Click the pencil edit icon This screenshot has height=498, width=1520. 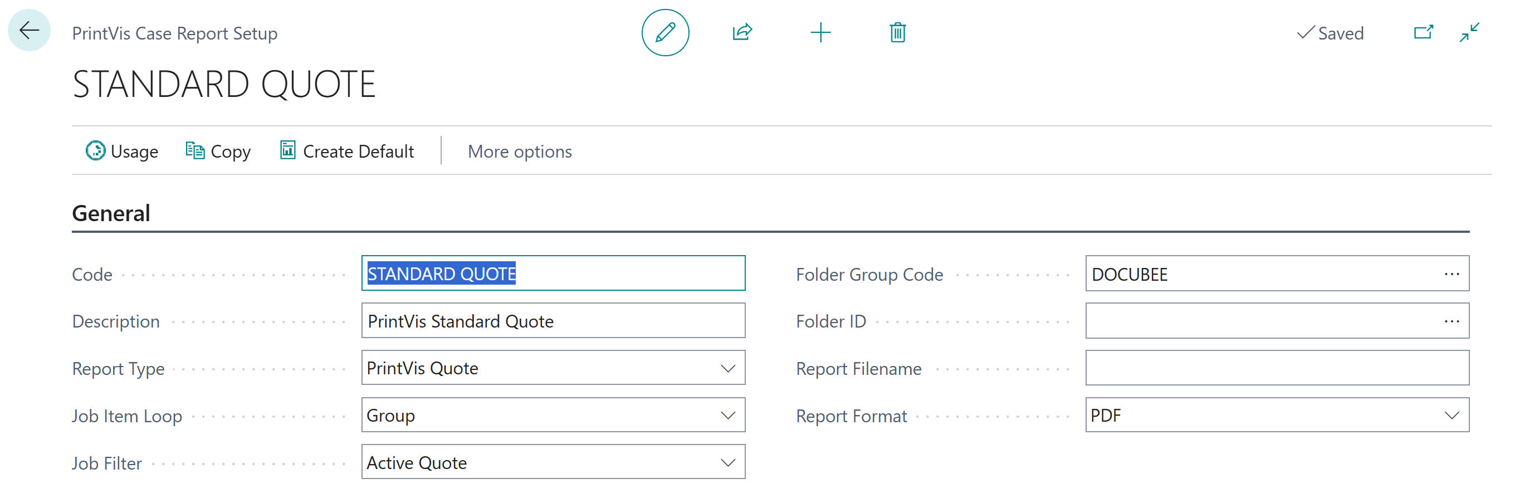665,32
